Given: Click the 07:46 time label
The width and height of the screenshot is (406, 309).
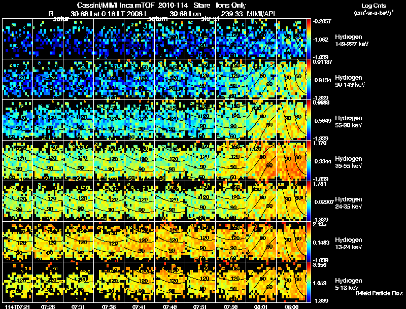Looking at the screenshot, I should point(170,306).
